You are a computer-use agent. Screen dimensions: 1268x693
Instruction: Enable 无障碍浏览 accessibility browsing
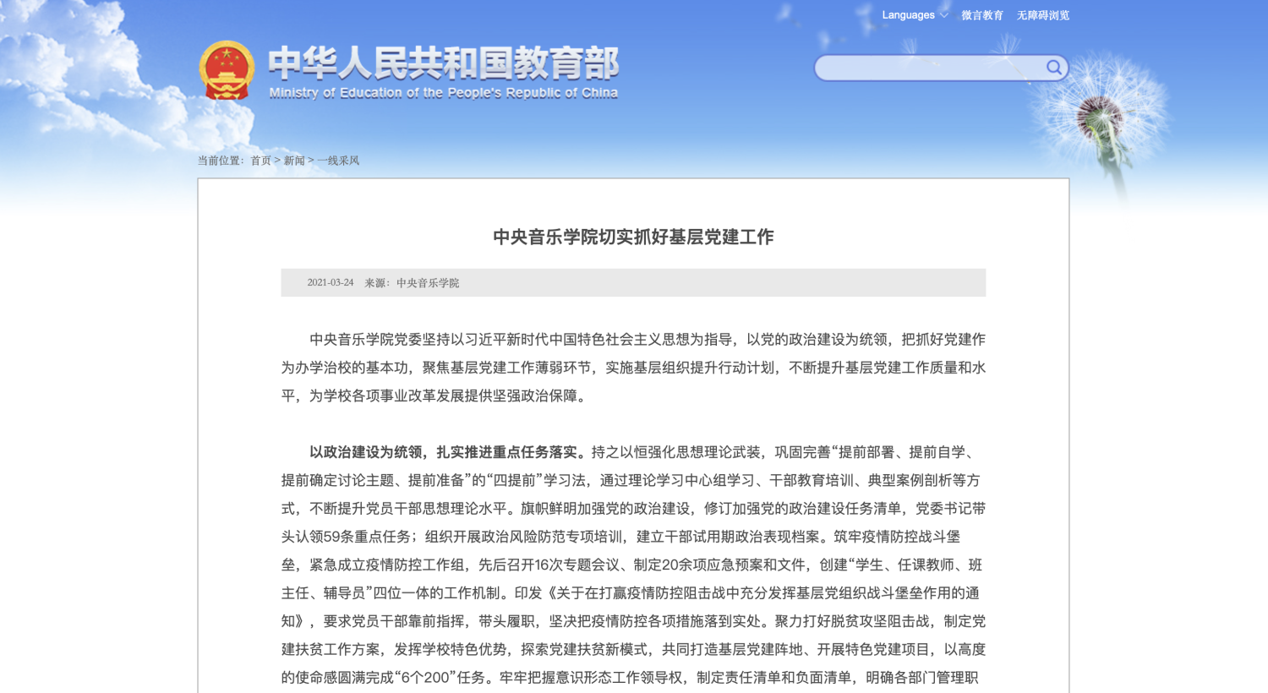(1042, 15)
